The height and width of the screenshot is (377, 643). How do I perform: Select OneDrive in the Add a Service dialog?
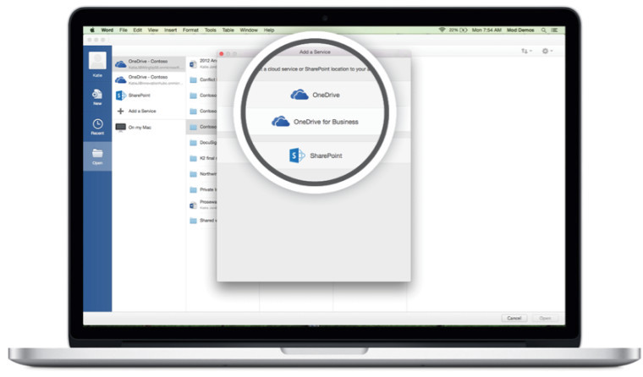click(x=315, y=95)
